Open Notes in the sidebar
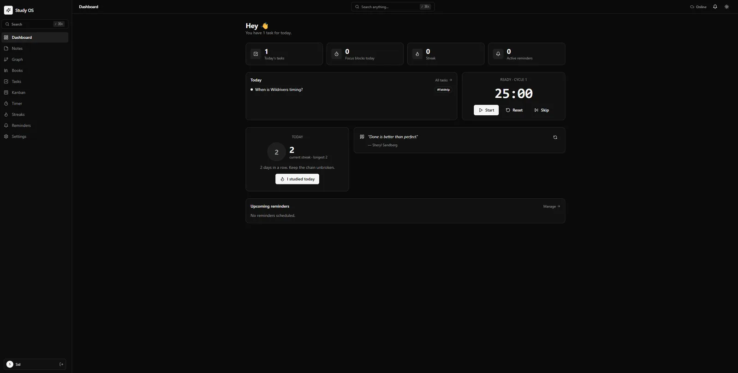Image resolution: width=738 pixels, height=373 pixels. [x=35, y=48]
